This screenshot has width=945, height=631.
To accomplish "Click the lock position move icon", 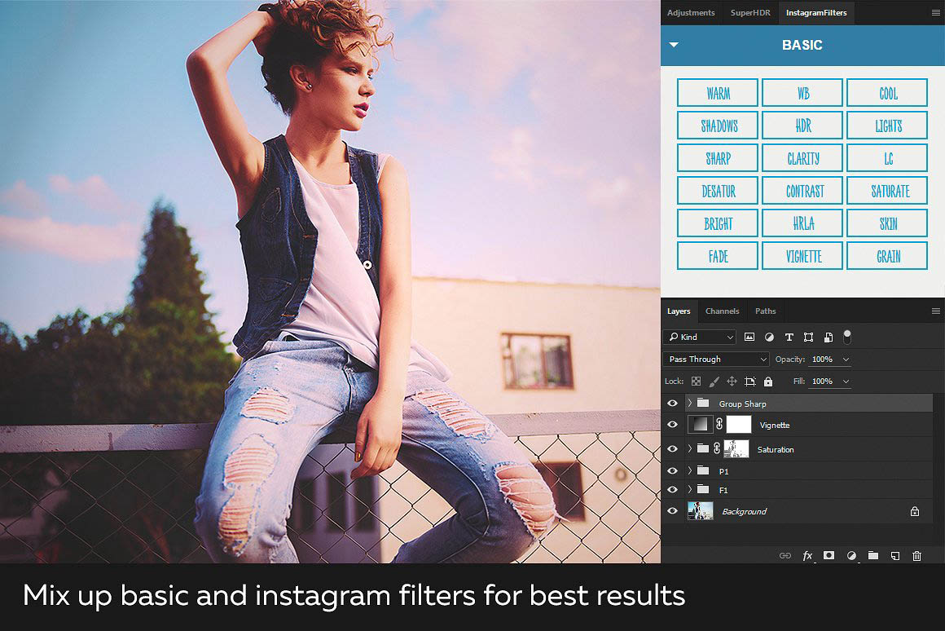I will click(732, 381).
